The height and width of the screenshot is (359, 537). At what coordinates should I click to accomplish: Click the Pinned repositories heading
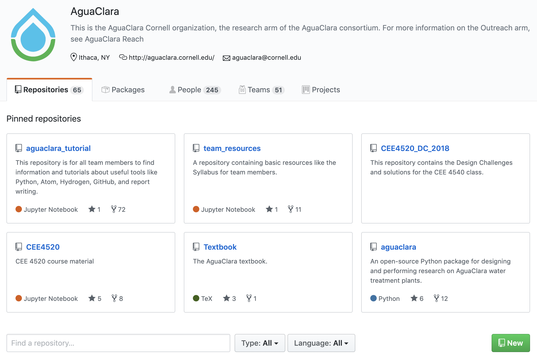(x=44, y=119)
